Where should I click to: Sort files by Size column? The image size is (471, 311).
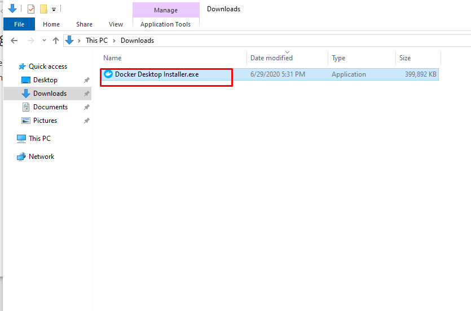(405, 58)
